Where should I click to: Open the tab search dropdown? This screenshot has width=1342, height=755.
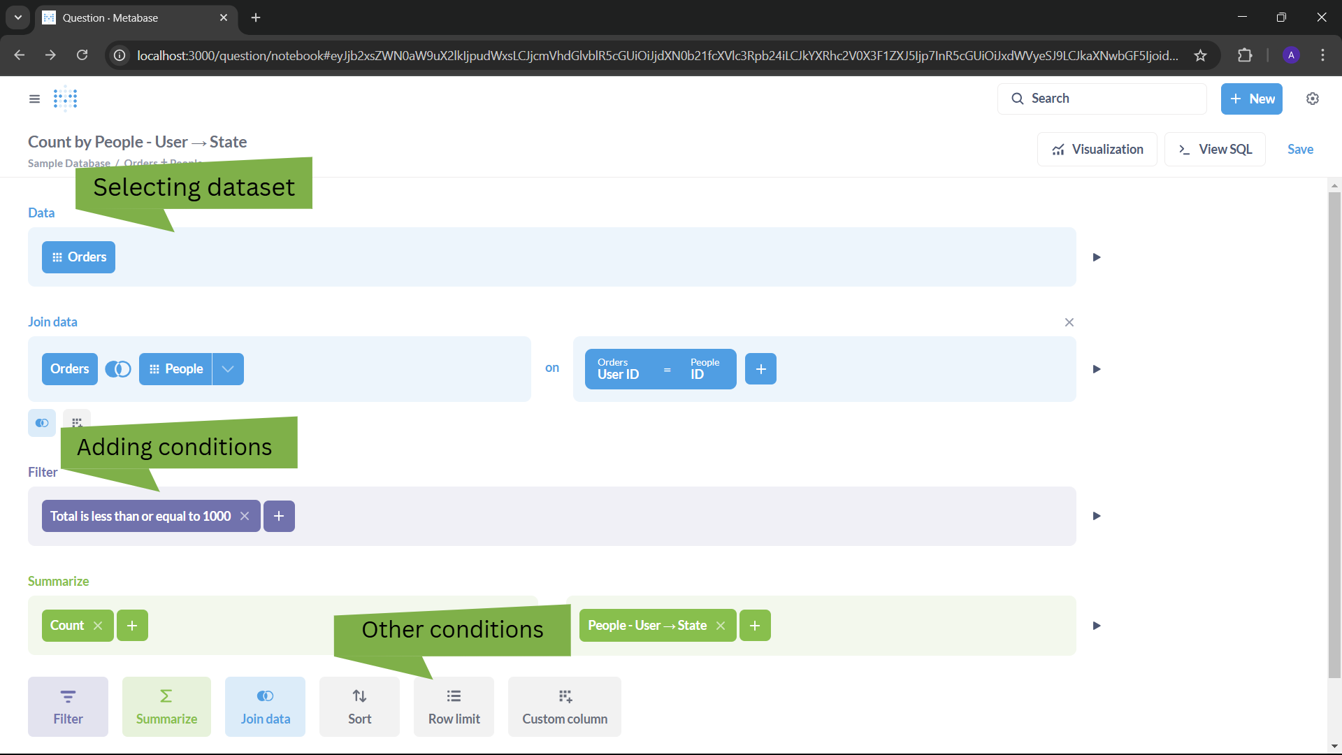click(x=18, y=17)
